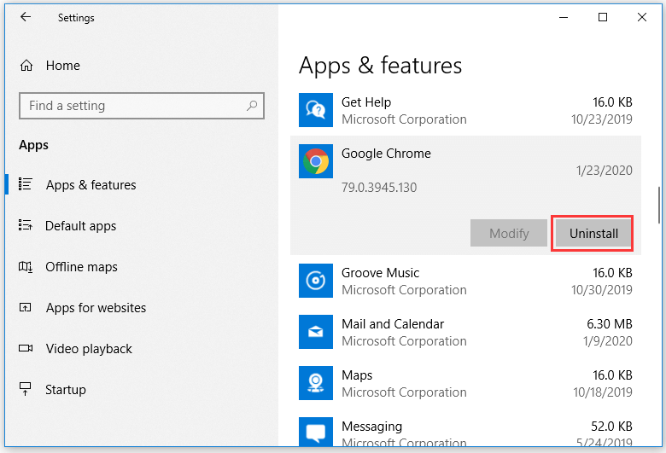The width and height of the screenshot is (666, 453).
Task: Click Maps install date 10/18/2019
Action: point(603,392)
